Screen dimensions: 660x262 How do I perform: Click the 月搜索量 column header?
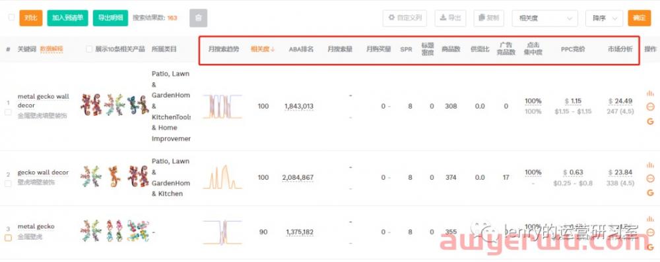point(340,49)
